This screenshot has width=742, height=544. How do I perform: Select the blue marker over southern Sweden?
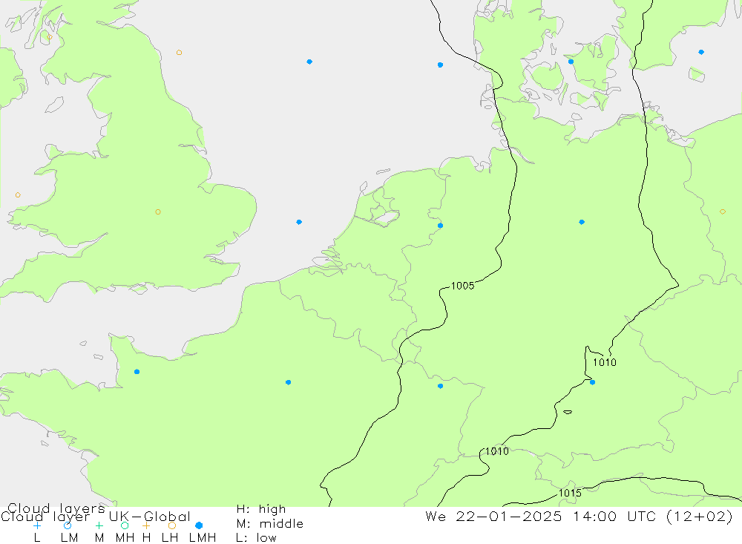(701, 52)
